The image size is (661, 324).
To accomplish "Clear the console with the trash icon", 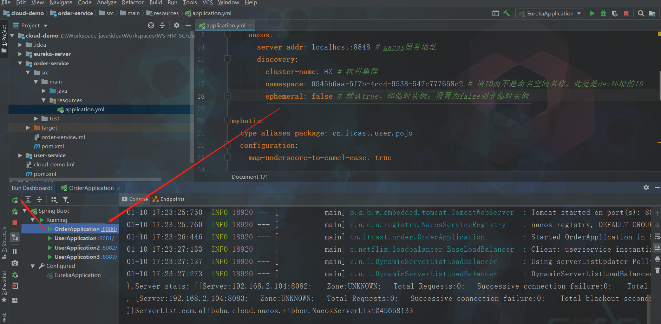I will click(657, 270).
